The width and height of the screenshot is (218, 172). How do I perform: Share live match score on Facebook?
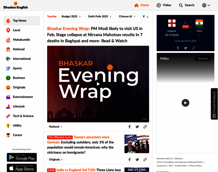tap(178, 48)
